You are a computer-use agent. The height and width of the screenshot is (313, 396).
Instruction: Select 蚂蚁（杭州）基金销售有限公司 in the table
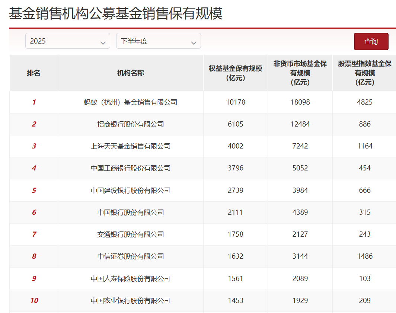tap(130, 102)
